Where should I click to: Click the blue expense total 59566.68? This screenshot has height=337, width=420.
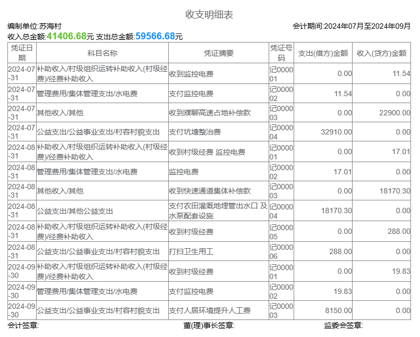[155, 36]
